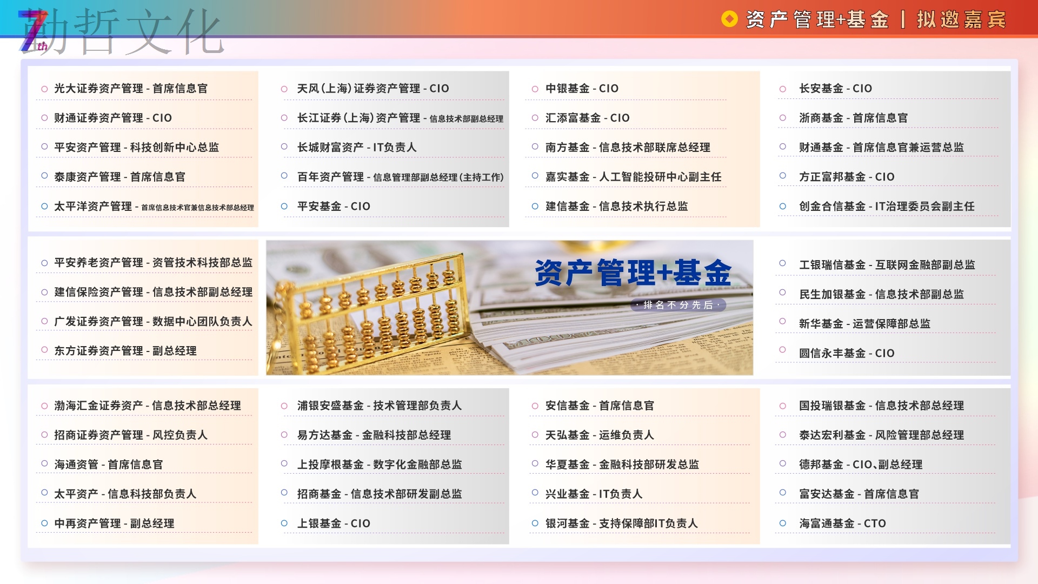
Task: Click the yellow diamond icon in header
Action: [x=729, y=19]
